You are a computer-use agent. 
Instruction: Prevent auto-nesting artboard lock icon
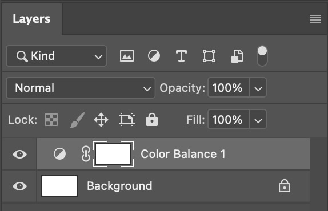127,120
